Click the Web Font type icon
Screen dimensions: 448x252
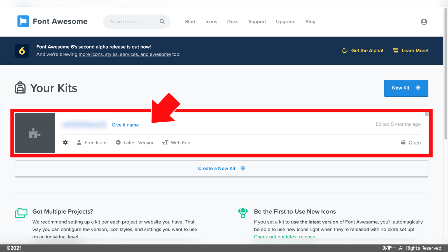pyautogui.click(x=165, y=143)
